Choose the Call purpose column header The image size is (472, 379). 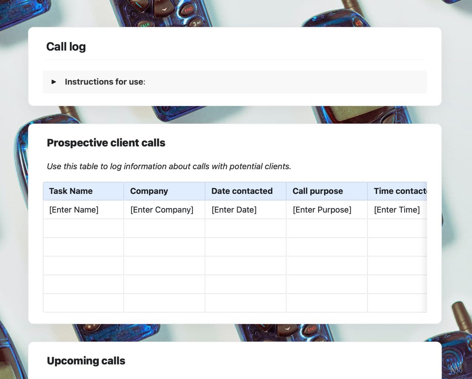pos(317,191)
